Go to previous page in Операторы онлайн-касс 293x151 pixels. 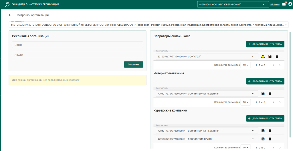(274, 65)
